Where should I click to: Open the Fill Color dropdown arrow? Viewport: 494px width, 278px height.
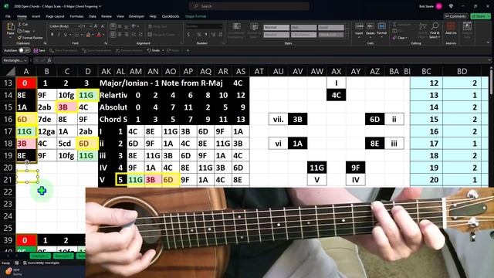pos(93,35)
